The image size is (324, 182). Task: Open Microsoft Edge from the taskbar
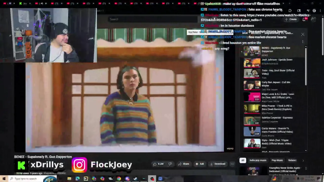coord(77,179)
